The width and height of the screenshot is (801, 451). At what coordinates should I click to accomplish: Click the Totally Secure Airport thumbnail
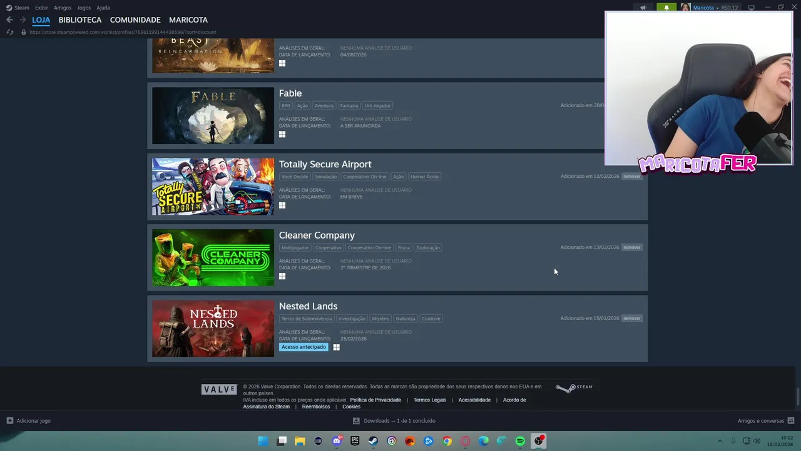click(x=213, y=187)
